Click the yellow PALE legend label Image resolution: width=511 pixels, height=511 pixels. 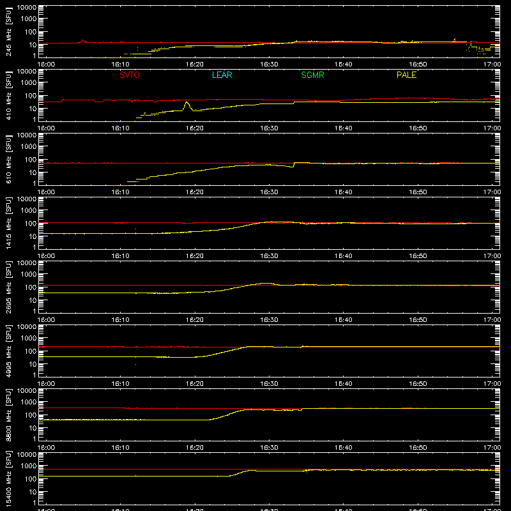[x=406, y=75]
